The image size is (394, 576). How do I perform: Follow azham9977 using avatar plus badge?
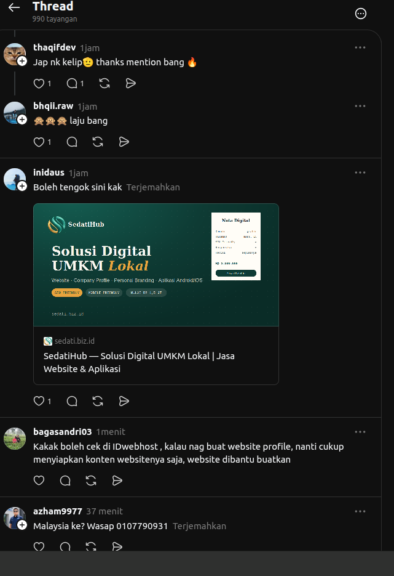click(22, 525)
